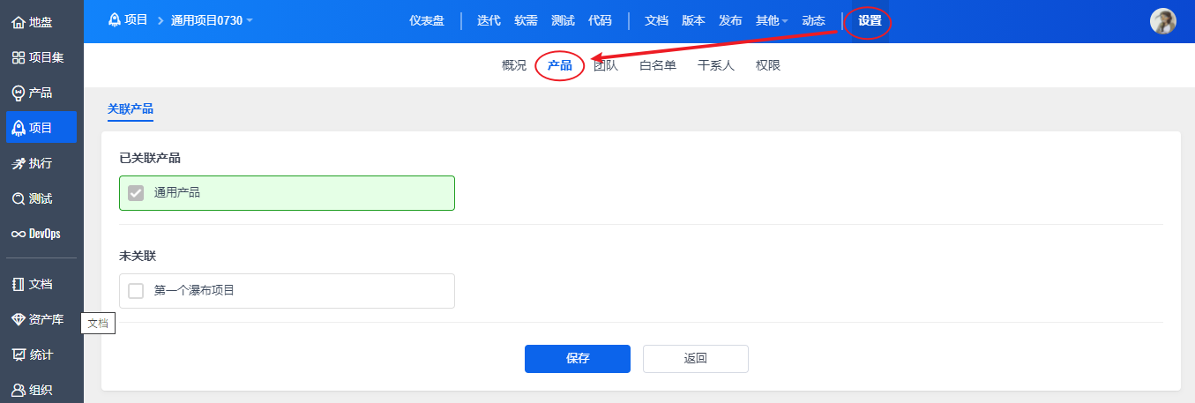Open 资产库 via its diamond icon

tap(18, 319)
